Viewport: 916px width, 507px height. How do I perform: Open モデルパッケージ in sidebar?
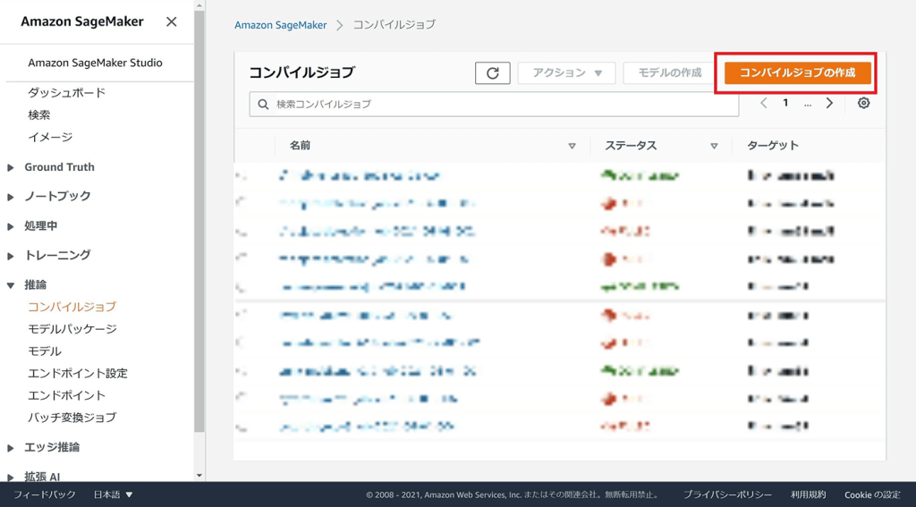click(x=72, y=329)
